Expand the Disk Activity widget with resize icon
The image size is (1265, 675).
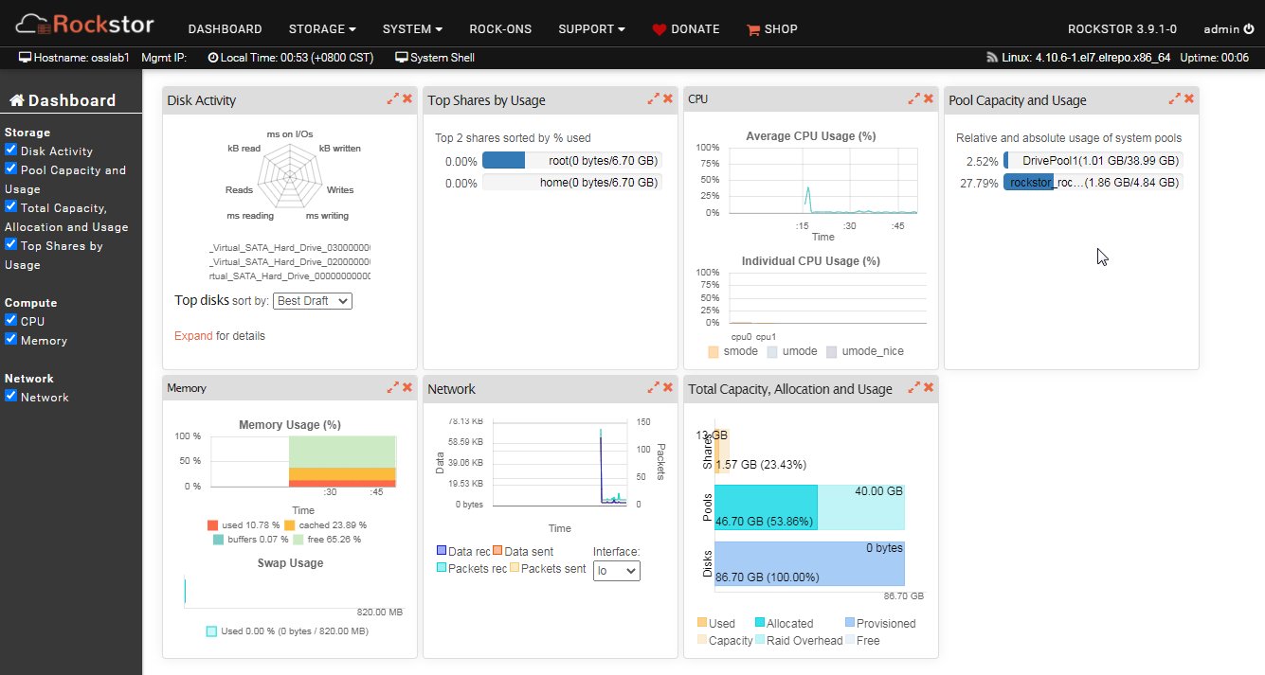point(392,98)
